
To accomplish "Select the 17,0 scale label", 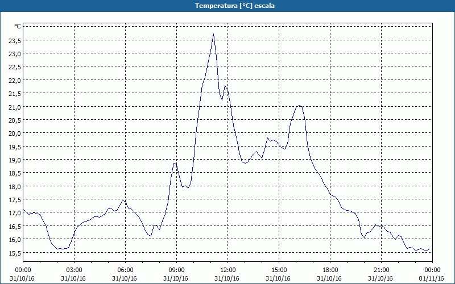I will (x=15, y=214).
